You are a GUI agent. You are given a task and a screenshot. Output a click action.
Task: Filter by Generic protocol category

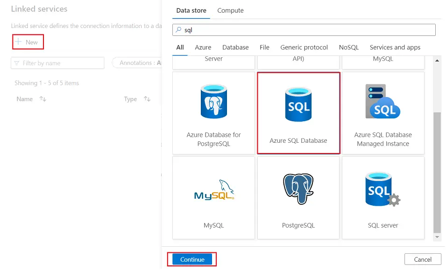[304, 47]
